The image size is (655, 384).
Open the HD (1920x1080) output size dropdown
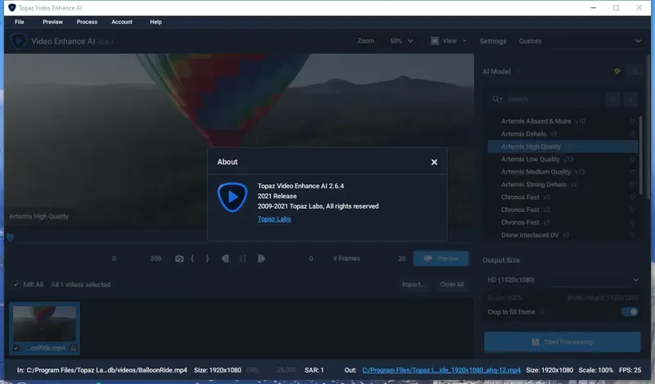pos(562,280)
